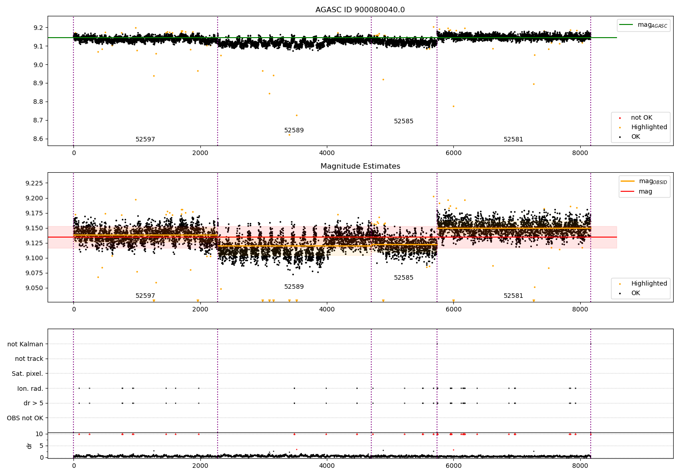
Task: Click the green mag AGASC legend line sample
Action: tap(627, 25)
